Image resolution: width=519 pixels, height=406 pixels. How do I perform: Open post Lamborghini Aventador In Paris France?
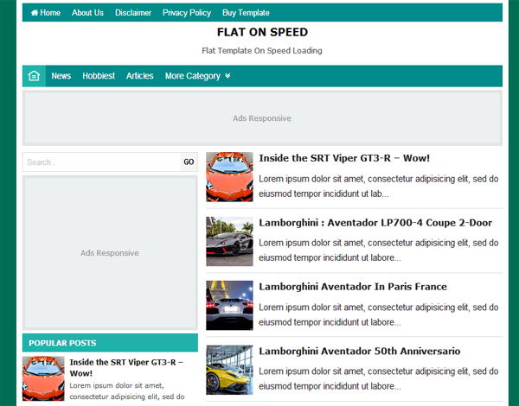coord(353,287)
